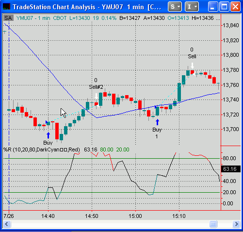Open the S symbol linking dropdown
The image size is (243, 232).
pos(175,7)
